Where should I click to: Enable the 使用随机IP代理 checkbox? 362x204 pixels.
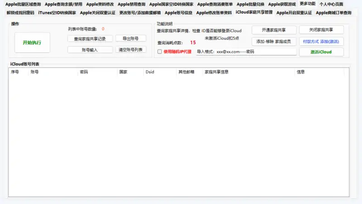pos(160,52)
